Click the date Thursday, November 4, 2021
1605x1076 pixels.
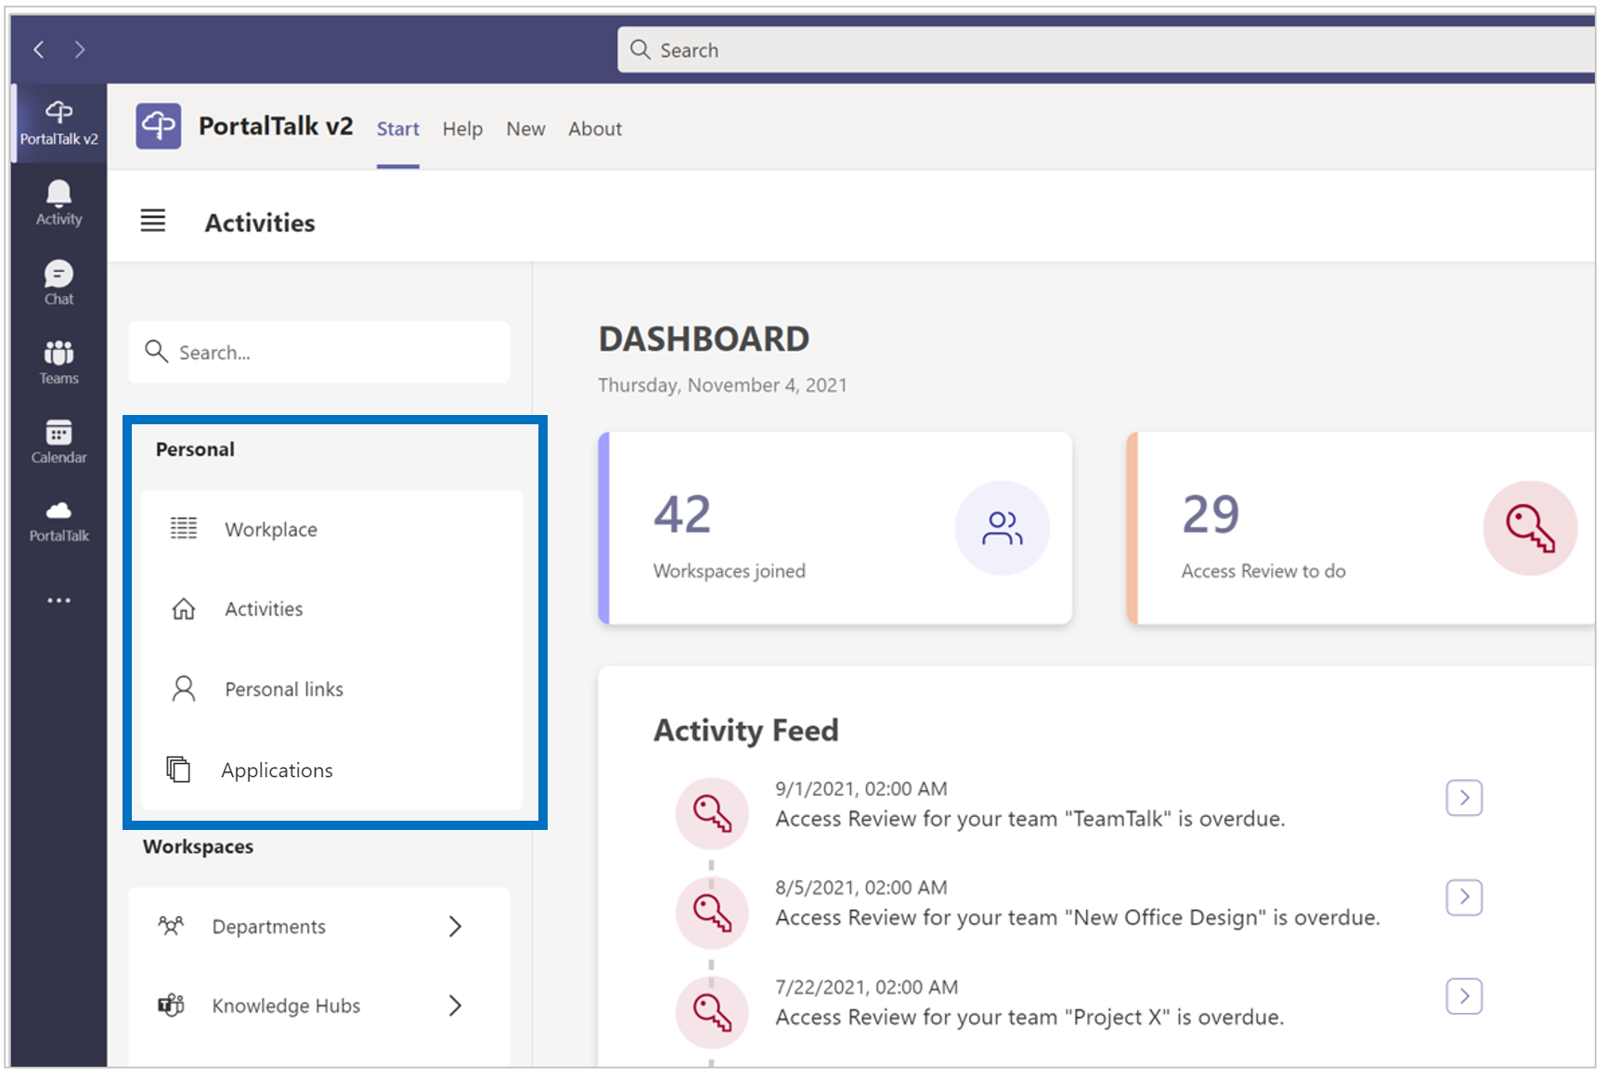(722, 385)
